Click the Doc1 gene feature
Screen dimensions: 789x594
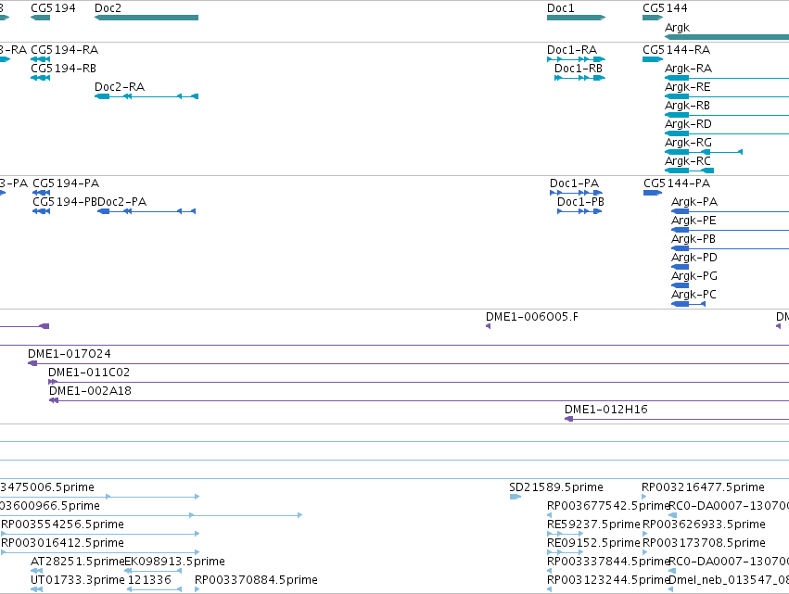[x=576, y=18]
